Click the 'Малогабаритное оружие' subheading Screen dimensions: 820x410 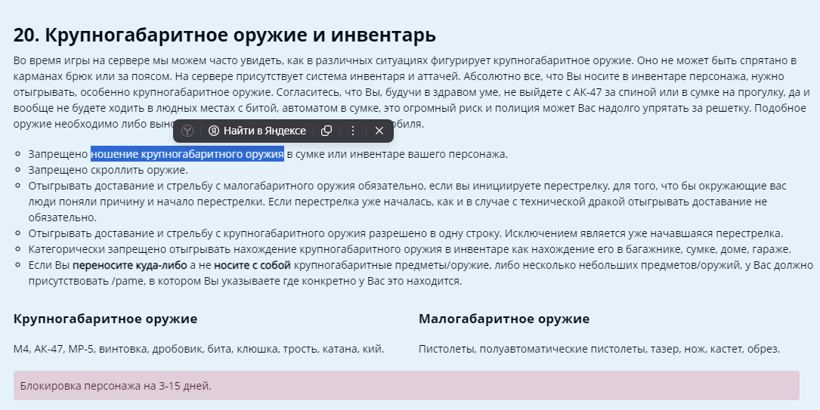(503, 319)
